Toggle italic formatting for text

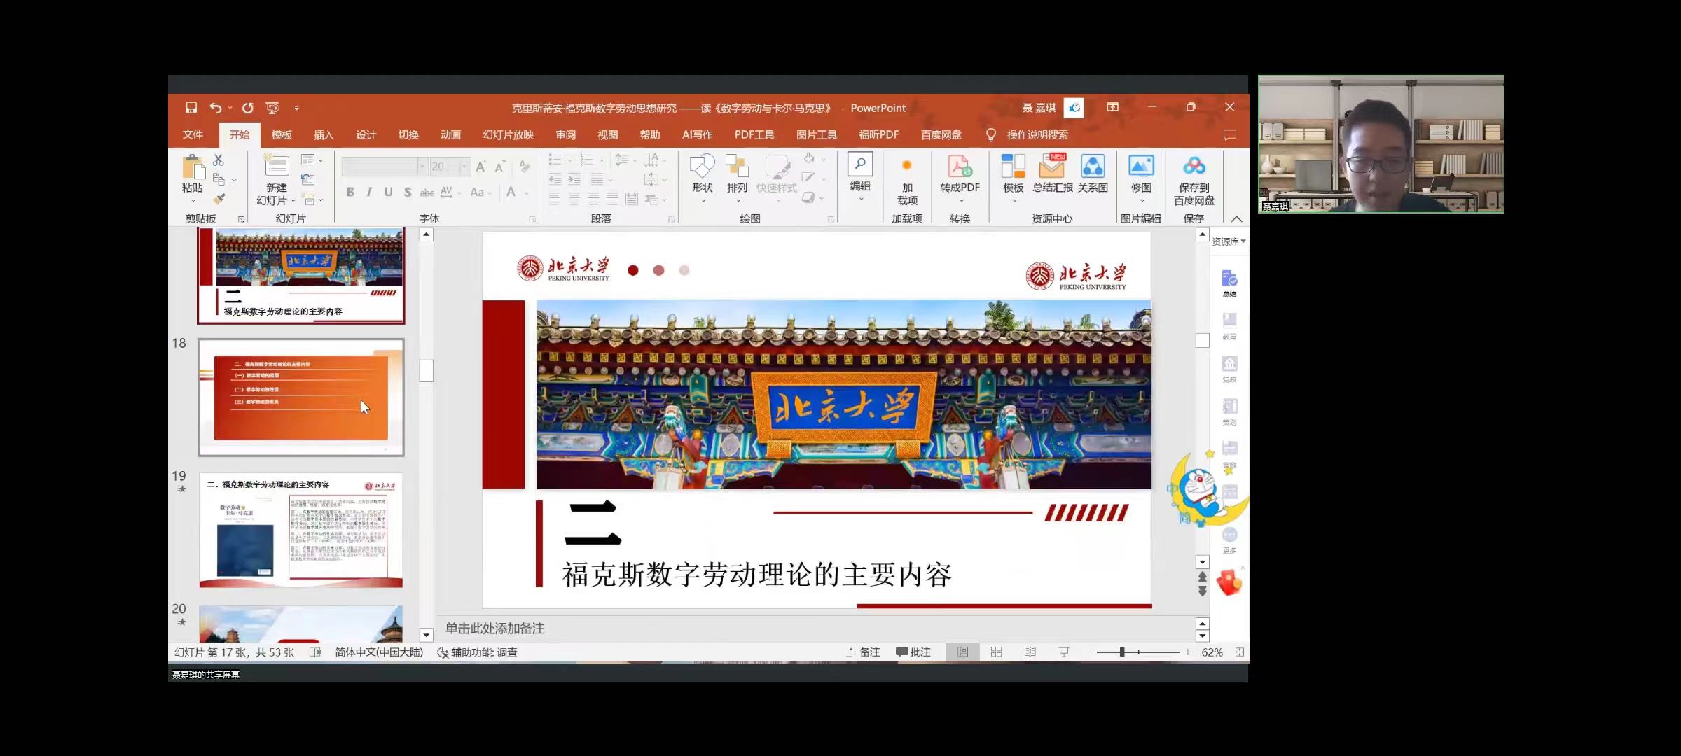coord(369,191)
